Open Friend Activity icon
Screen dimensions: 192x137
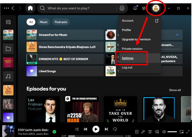tap(144, 8)
